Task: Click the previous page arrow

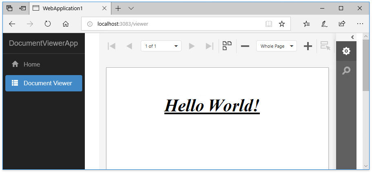Action: (129, 46)
